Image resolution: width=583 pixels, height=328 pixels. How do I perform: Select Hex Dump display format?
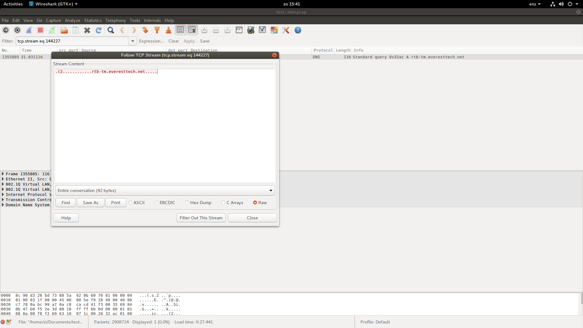pos(187,203)
